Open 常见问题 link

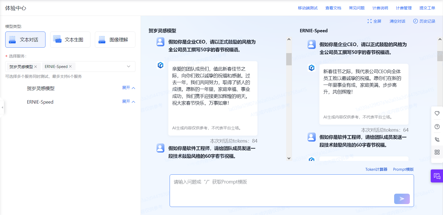357,8
